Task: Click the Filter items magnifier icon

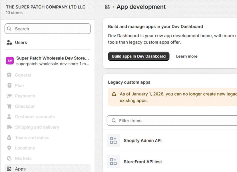Action: click(114, 120)
